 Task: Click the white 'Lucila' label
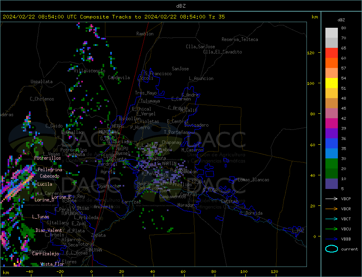(x=45, y=184)
